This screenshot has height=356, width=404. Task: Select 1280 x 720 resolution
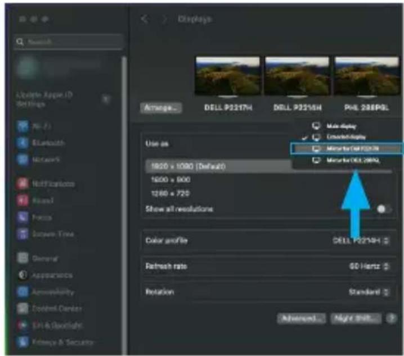[x=170, y=193]
